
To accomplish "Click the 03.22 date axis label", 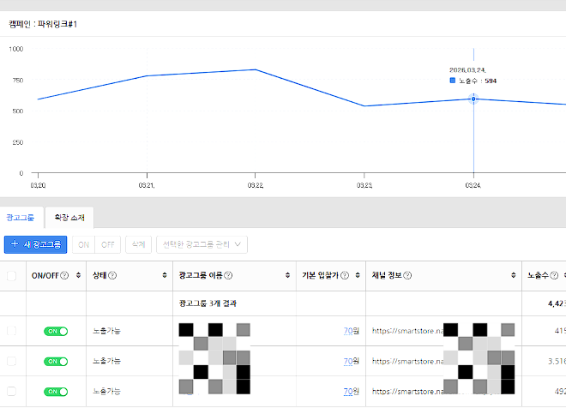I will tap(256, 185).
